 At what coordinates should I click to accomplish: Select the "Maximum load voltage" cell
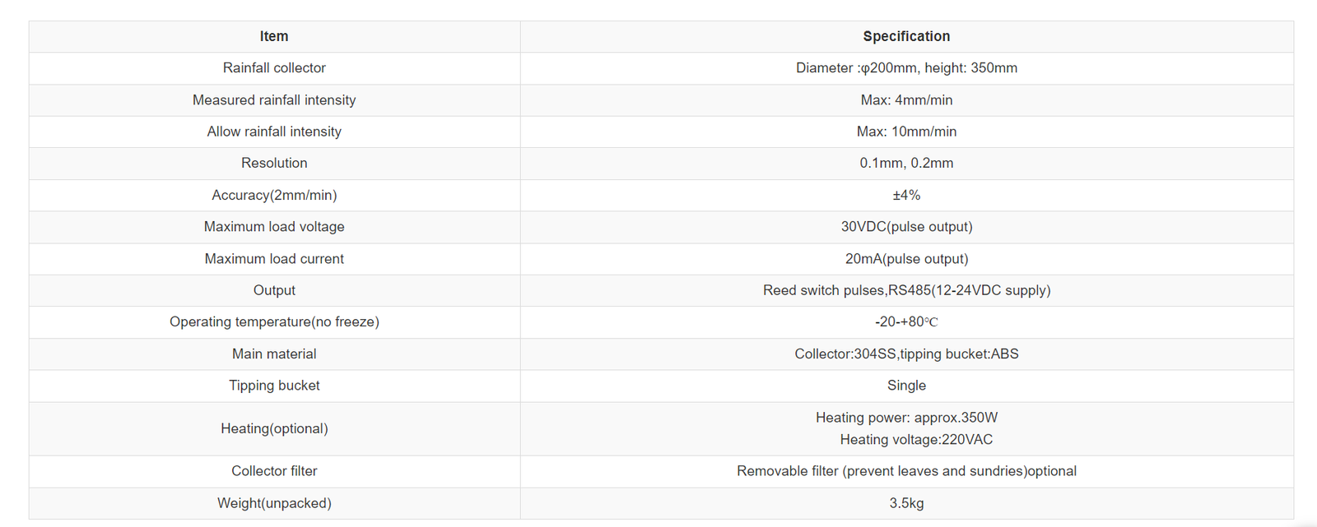(274, 227)
